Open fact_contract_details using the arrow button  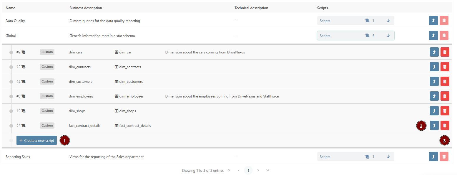pos(434,125)
